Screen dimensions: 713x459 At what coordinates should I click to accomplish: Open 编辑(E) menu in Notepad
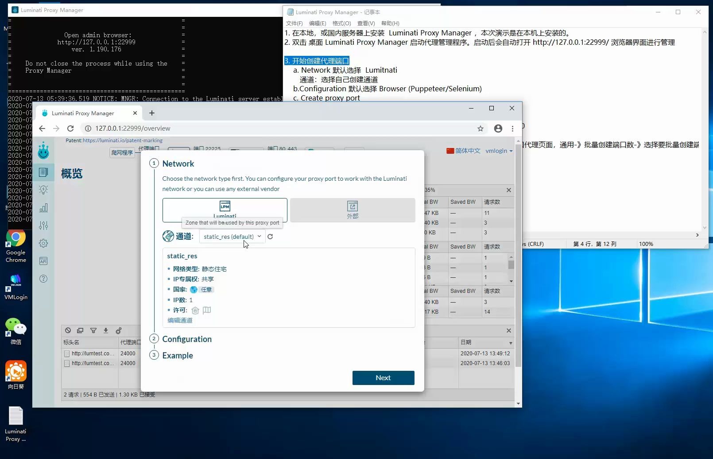click(318, 23)
